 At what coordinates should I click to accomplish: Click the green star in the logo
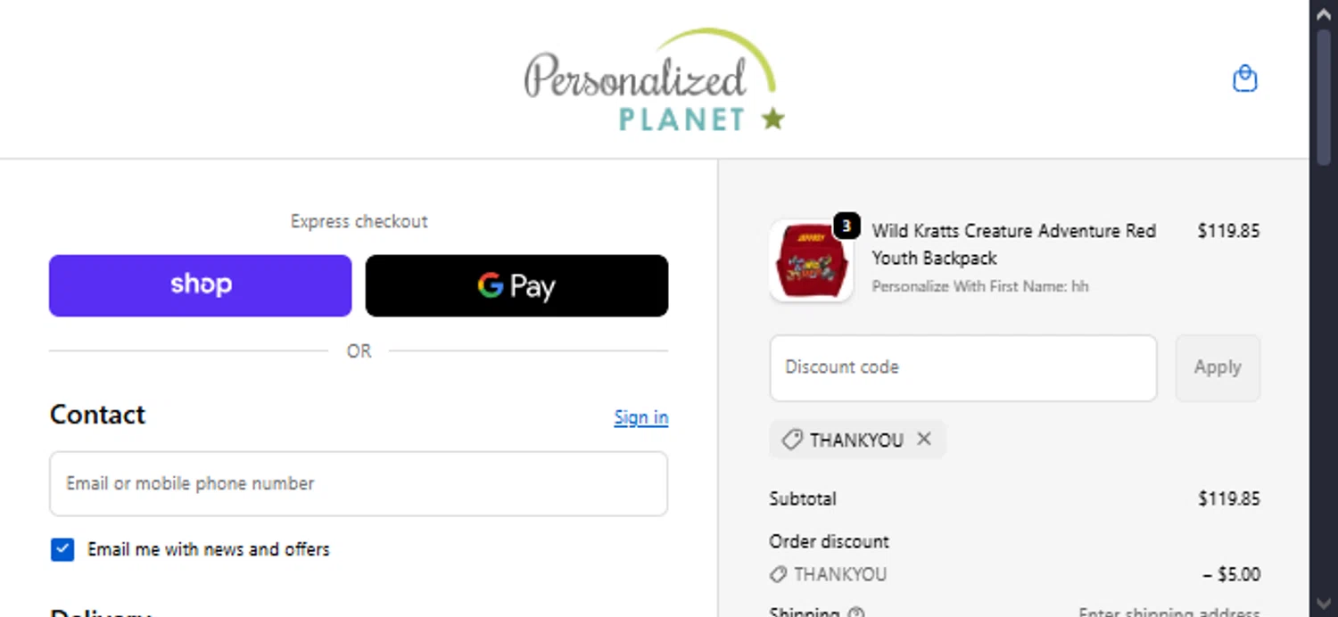click(x=772, y=119)
